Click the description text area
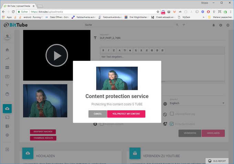 click(162, 68)
